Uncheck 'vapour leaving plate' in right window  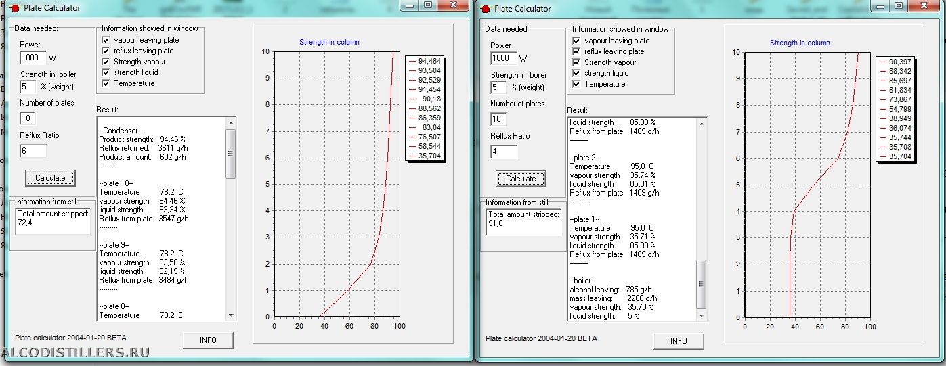576,41
